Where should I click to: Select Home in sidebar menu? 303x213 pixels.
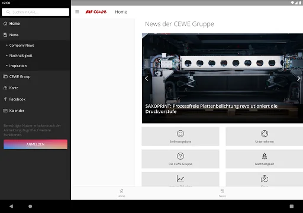[36, 24]
